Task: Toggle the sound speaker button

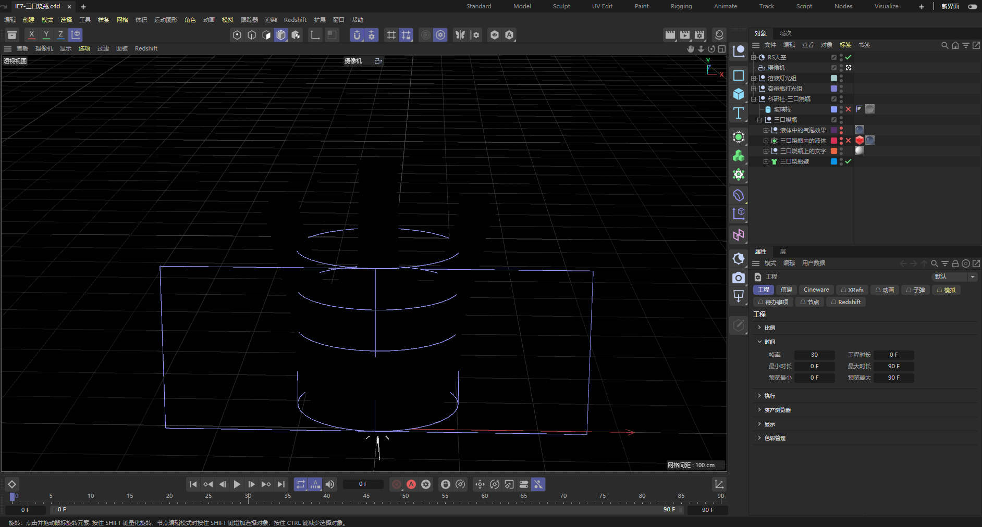Action: pos(330,484)
